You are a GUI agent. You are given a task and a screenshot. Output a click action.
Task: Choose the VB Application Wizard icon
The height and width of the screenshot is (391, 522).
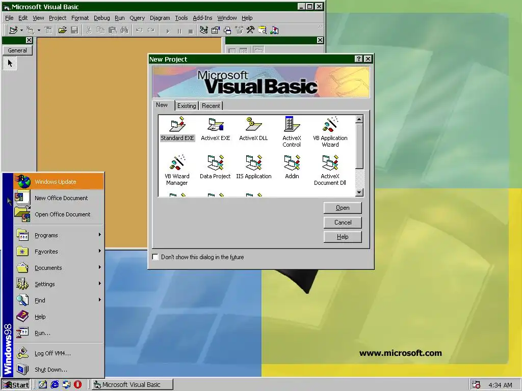tap(330, 132)
